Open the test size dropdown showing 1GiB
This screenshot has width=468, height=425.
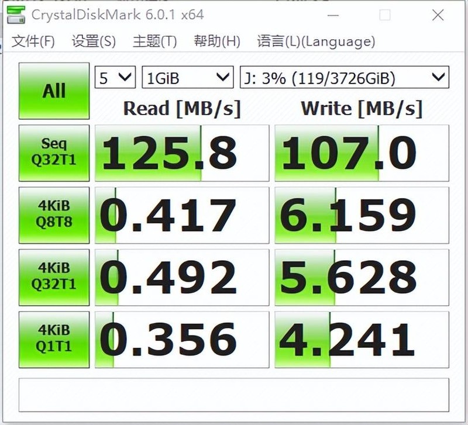(x=186, y=78)
